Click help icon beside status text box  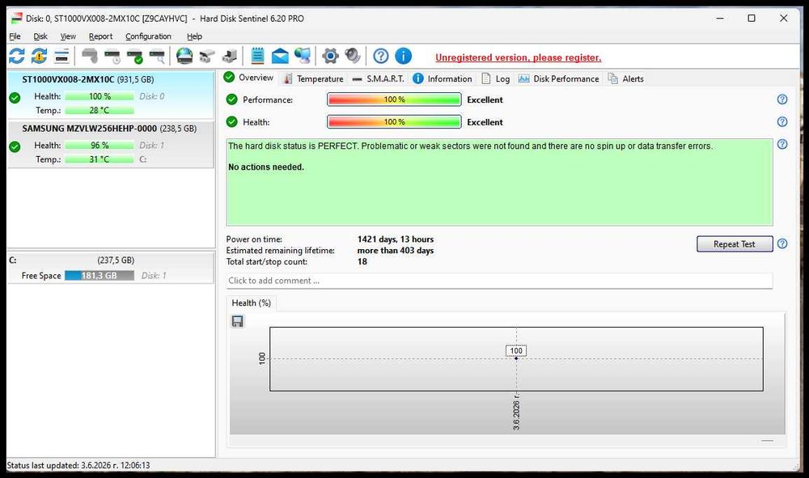point(782,145)
